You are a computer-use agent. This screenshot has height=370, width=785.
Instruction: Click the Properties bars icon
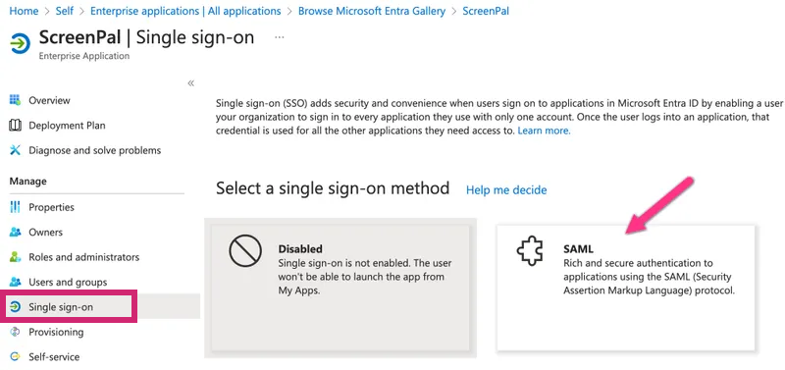(x=15, y=207)
